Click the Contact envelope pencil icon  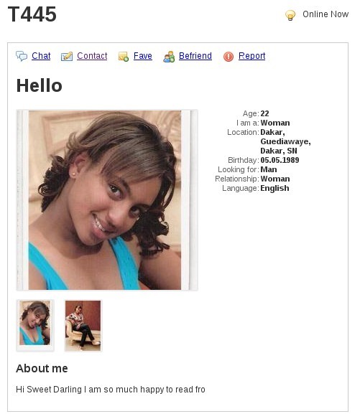pyautogui.click(x=67, y=57)
